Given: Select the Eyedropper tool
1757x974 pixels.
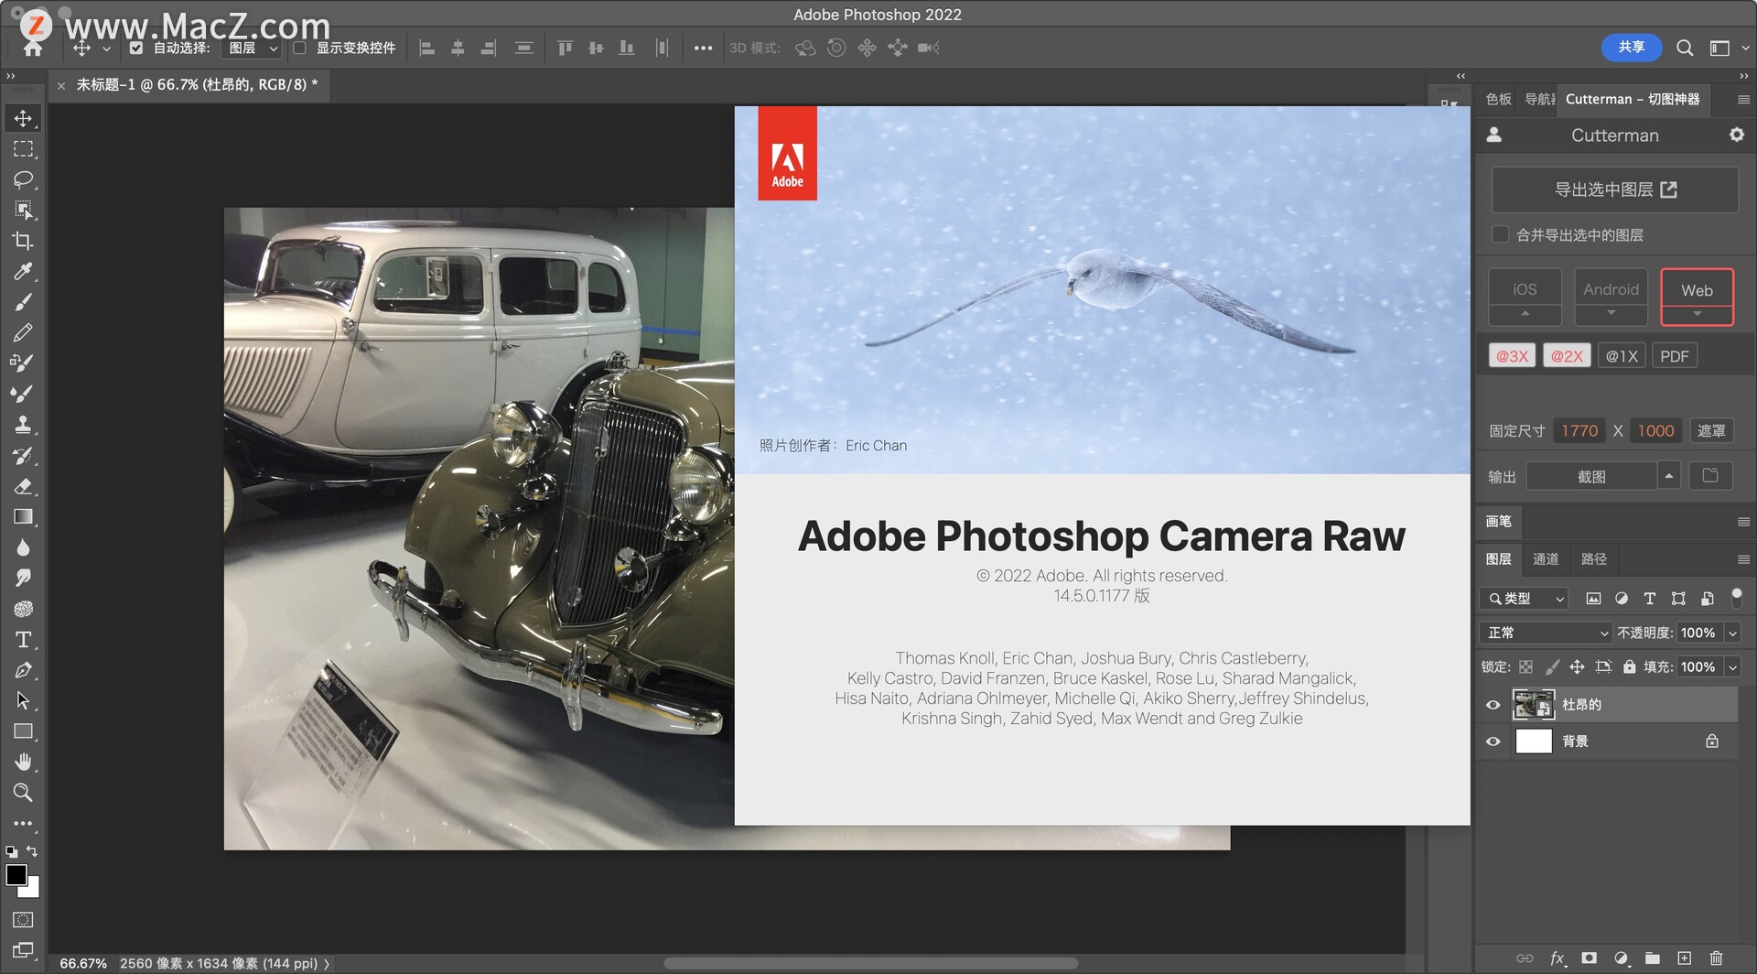Looking at the screenshot, I should coord(23,272).
